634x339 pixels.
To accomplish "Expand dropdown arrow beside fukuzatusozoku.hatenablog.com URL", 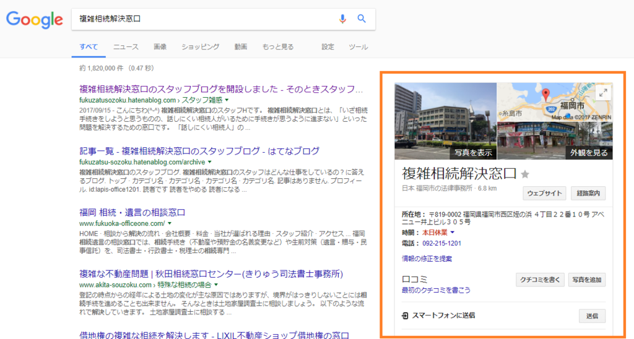I will point(227,100).
